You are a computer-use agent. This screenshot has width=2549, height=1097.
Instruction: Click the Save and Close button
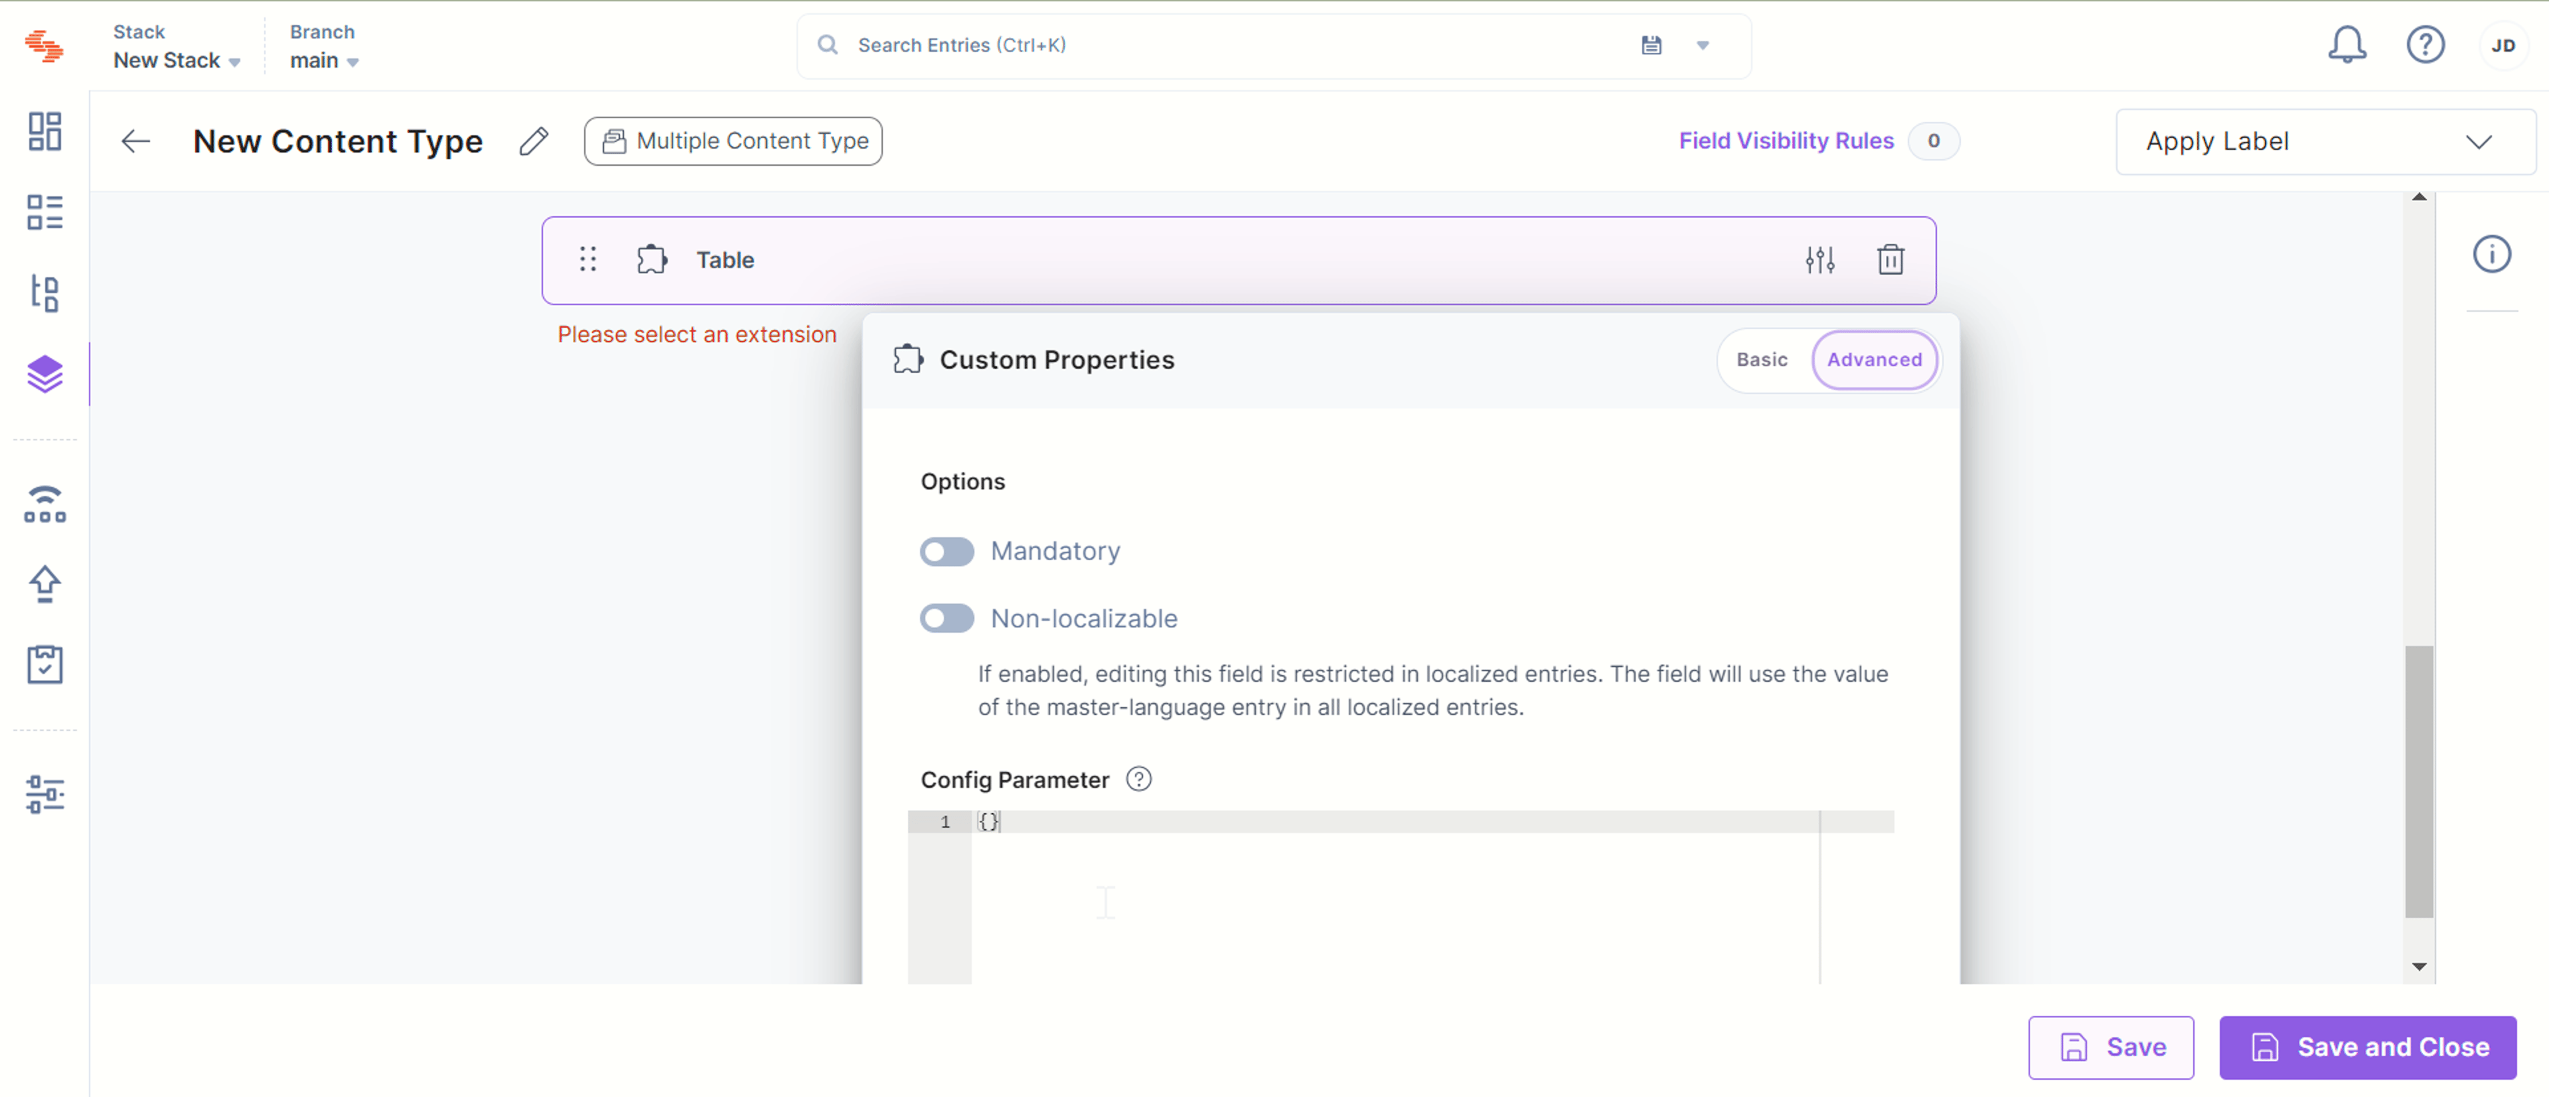point(2367,1047)
